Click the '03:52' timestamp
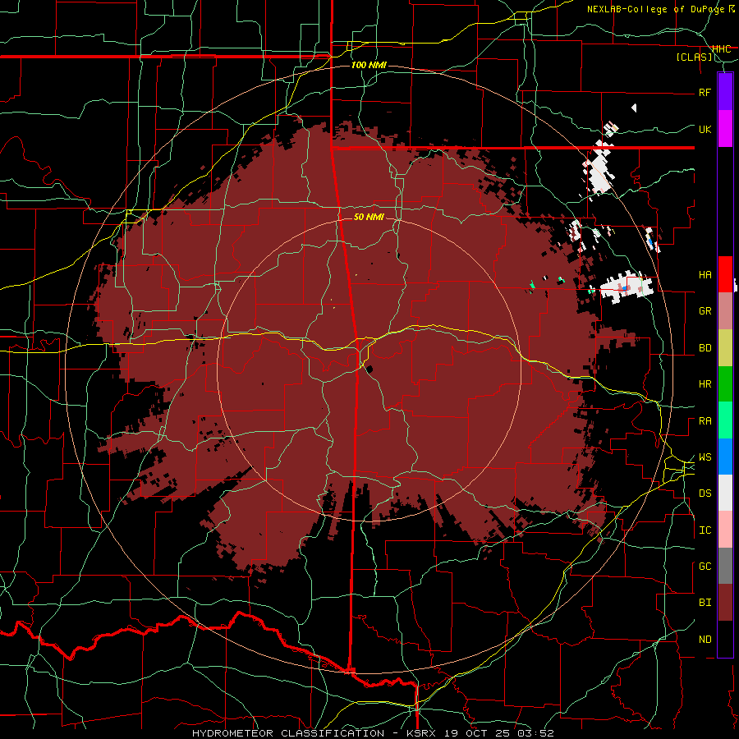This screenshot has width=739, height=739. coord(535,733)
